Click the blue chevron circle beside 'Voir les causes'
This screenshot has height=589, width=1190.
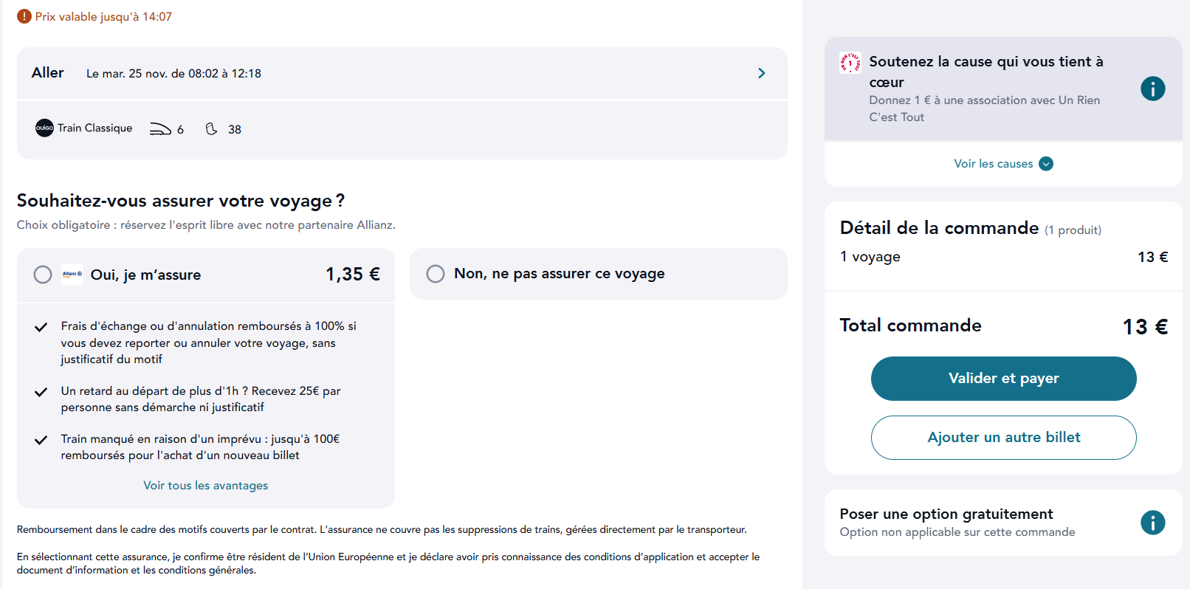[1046, 164]
